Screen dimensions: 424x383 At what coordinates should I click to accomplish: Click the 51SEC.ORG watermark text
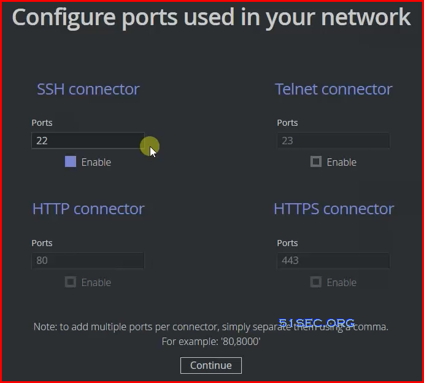click(x=317, y=322)
